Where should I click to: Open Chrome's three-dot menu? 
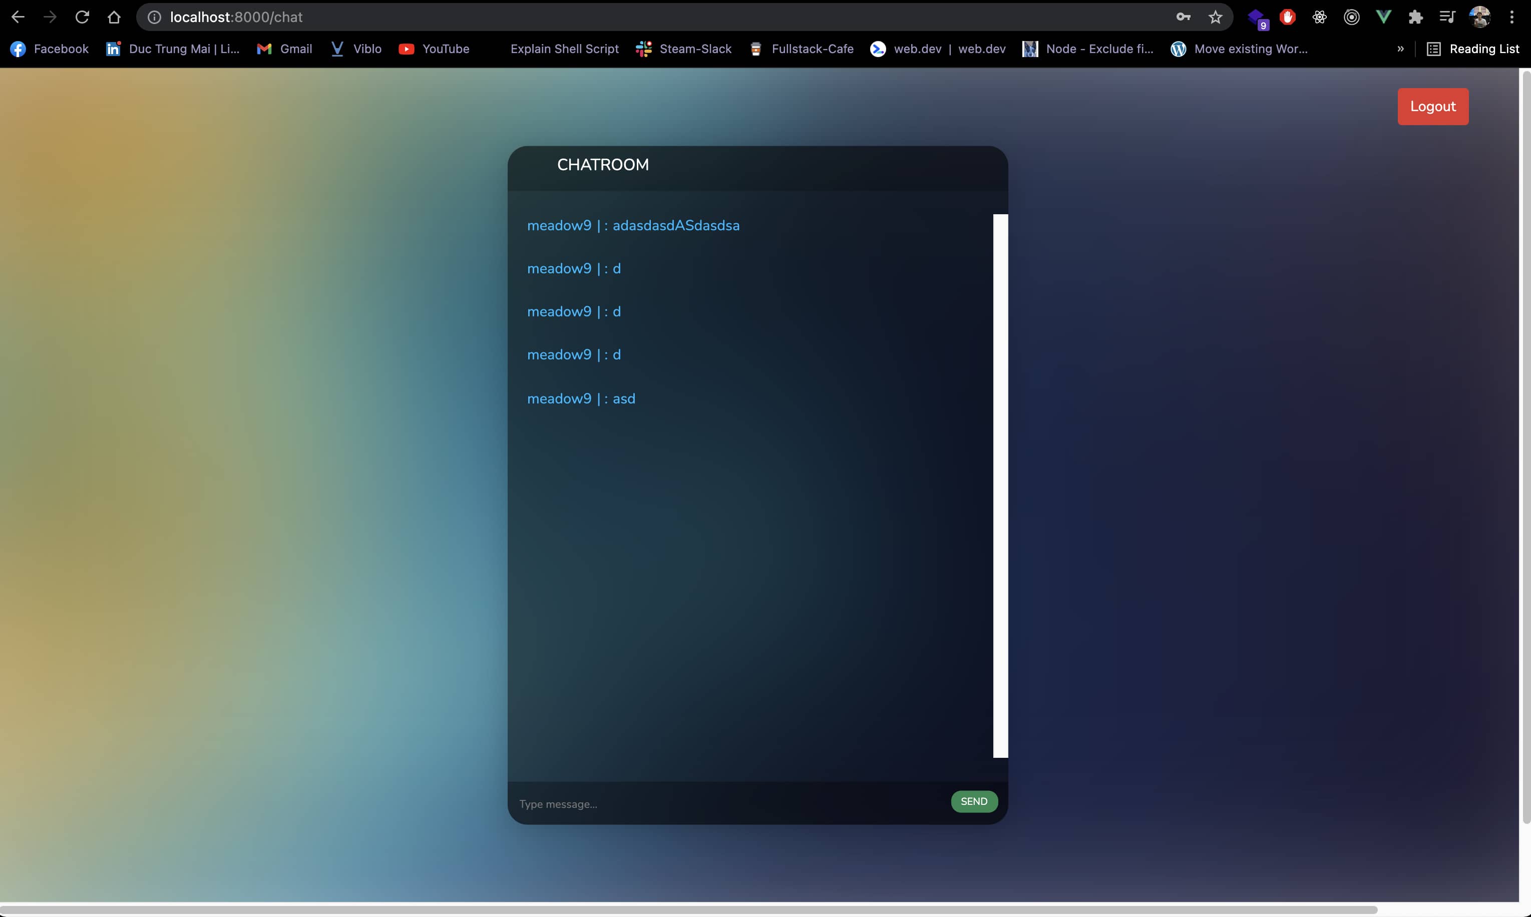coord(1511,17)
